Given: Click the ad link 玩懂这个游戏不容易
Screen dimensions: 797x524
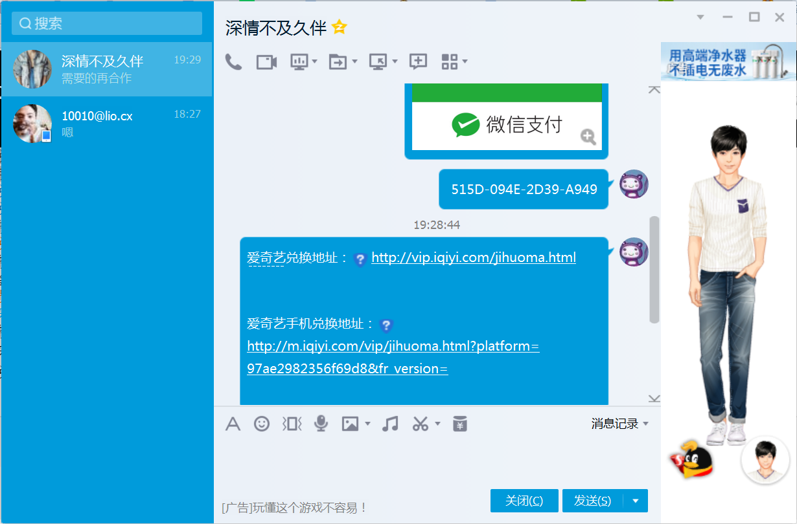Looking at the screenshot, I should [310, 508].
